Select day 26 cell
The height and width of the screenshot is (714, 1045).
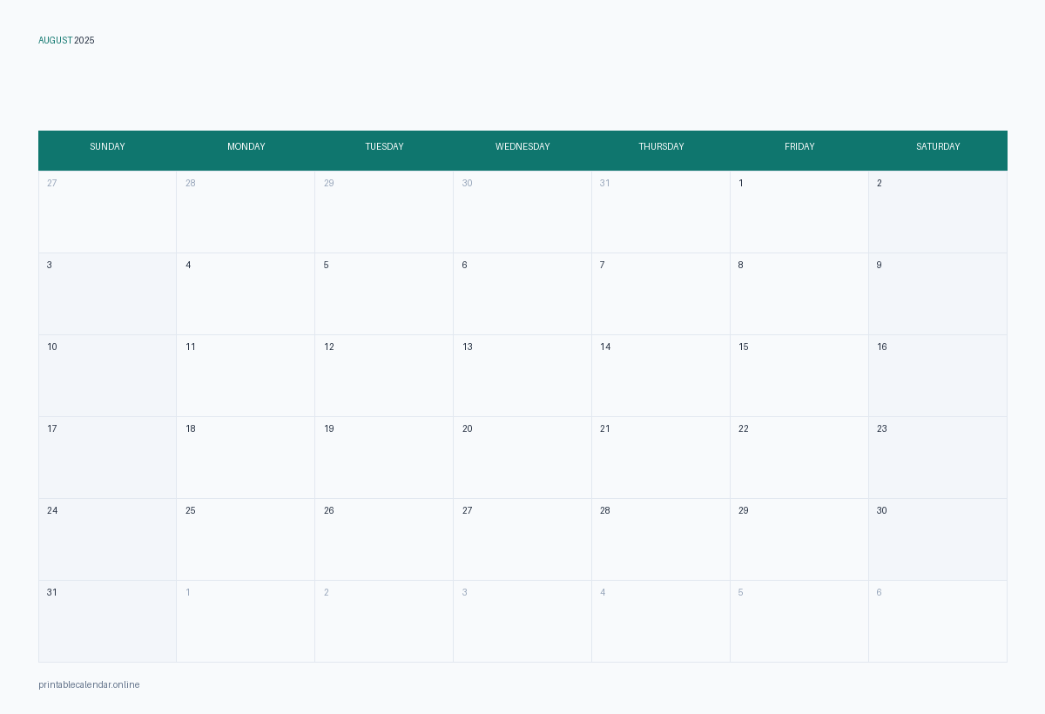point(384,540)
